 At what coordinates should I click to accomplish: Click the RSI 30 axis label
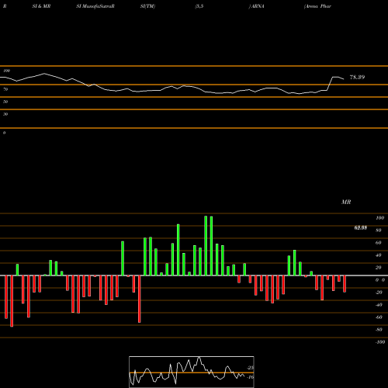point(5,114)
